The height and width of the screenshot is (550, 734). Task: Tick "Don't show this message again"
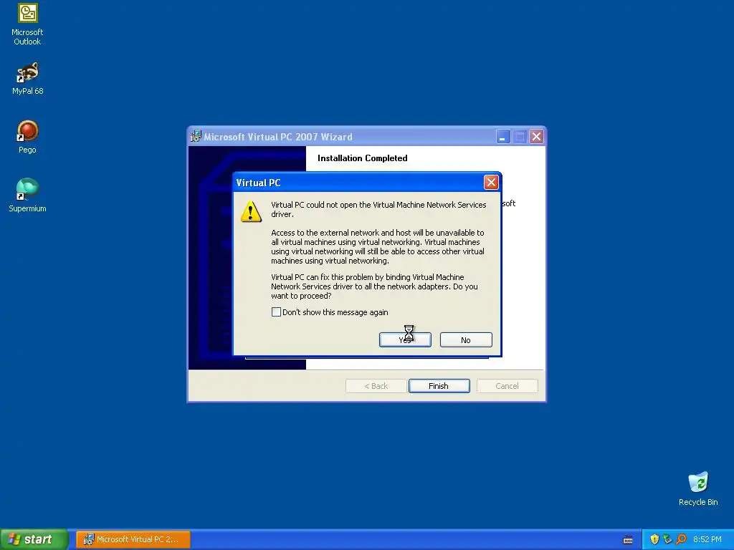click(276, 312)
